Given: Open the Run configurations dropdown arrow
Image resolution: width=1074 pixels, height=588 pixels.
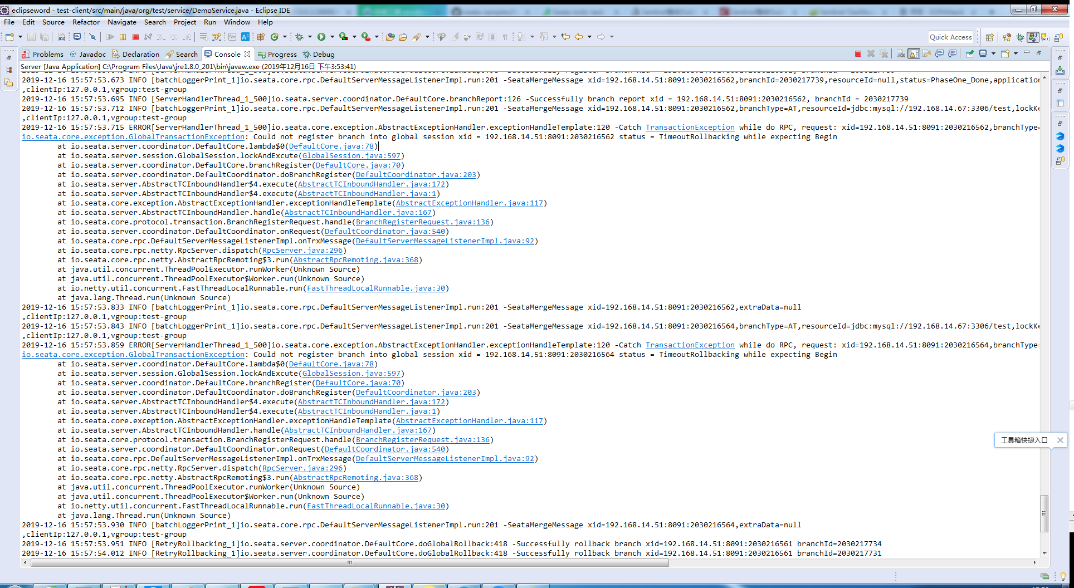Looking at the screenshot, I should coord(332,37).
